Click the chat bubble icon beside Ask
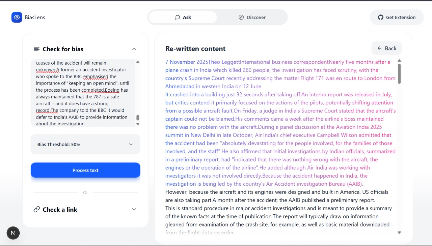The image size is (432, 246). [178, 17]
